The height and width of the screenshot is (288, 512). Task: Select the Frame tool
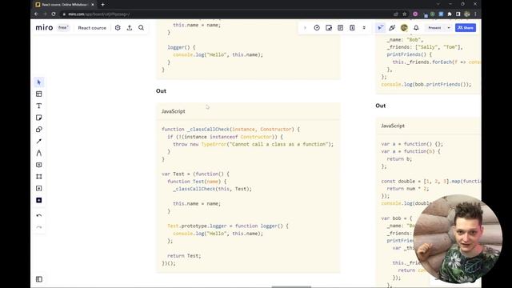point(39,177)
